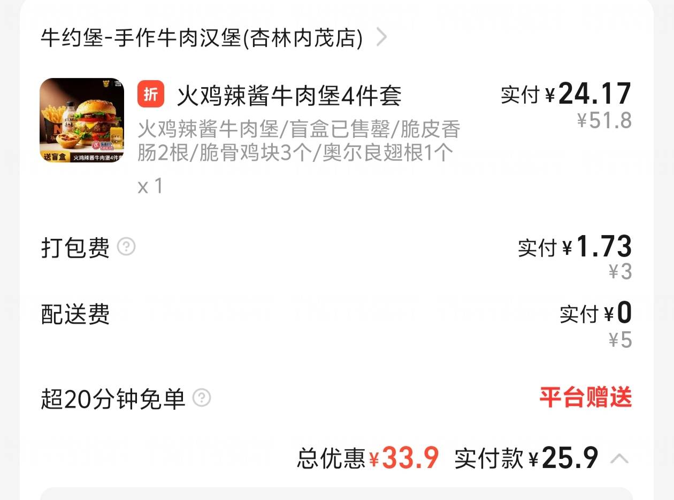
Task: Tap the 实付 ¥0 delivery fee amount
Action: pos(596,314)
